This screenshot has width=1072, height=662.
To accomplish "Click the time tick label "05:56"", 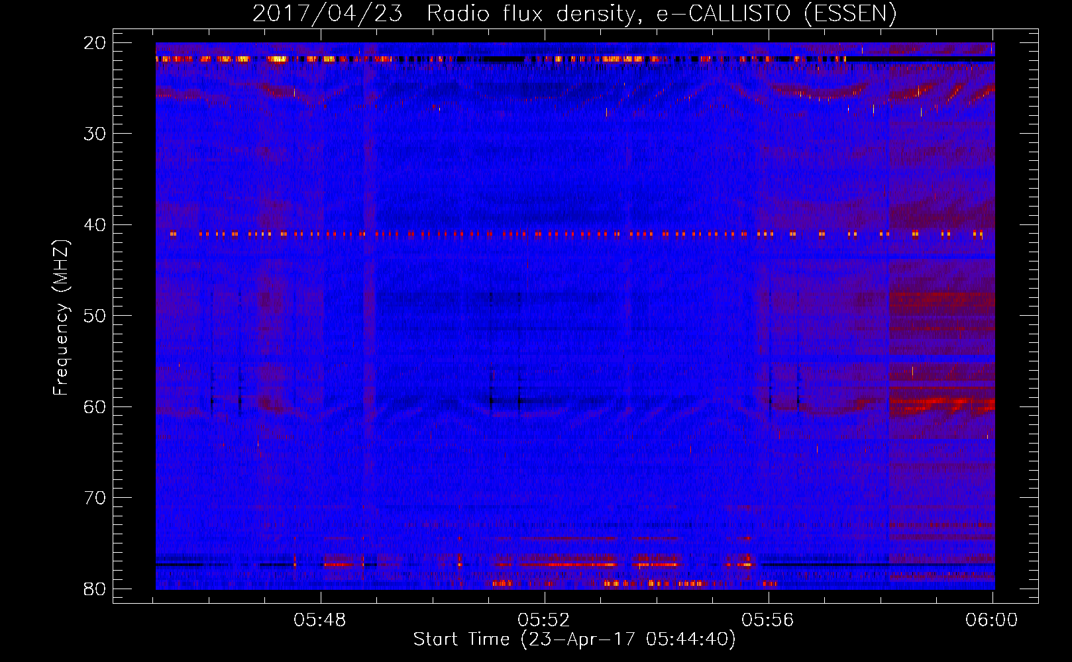I will tap(768, 620).
